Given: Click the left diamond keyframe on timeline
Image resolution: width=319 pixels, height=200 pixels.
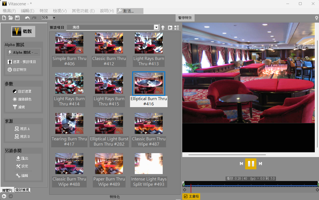Looking at the screenshot, I should pyautogui.click(x=185, y=190).
